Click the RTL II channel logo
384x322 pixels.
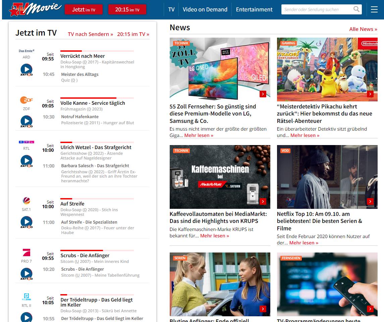coord(26,297)
